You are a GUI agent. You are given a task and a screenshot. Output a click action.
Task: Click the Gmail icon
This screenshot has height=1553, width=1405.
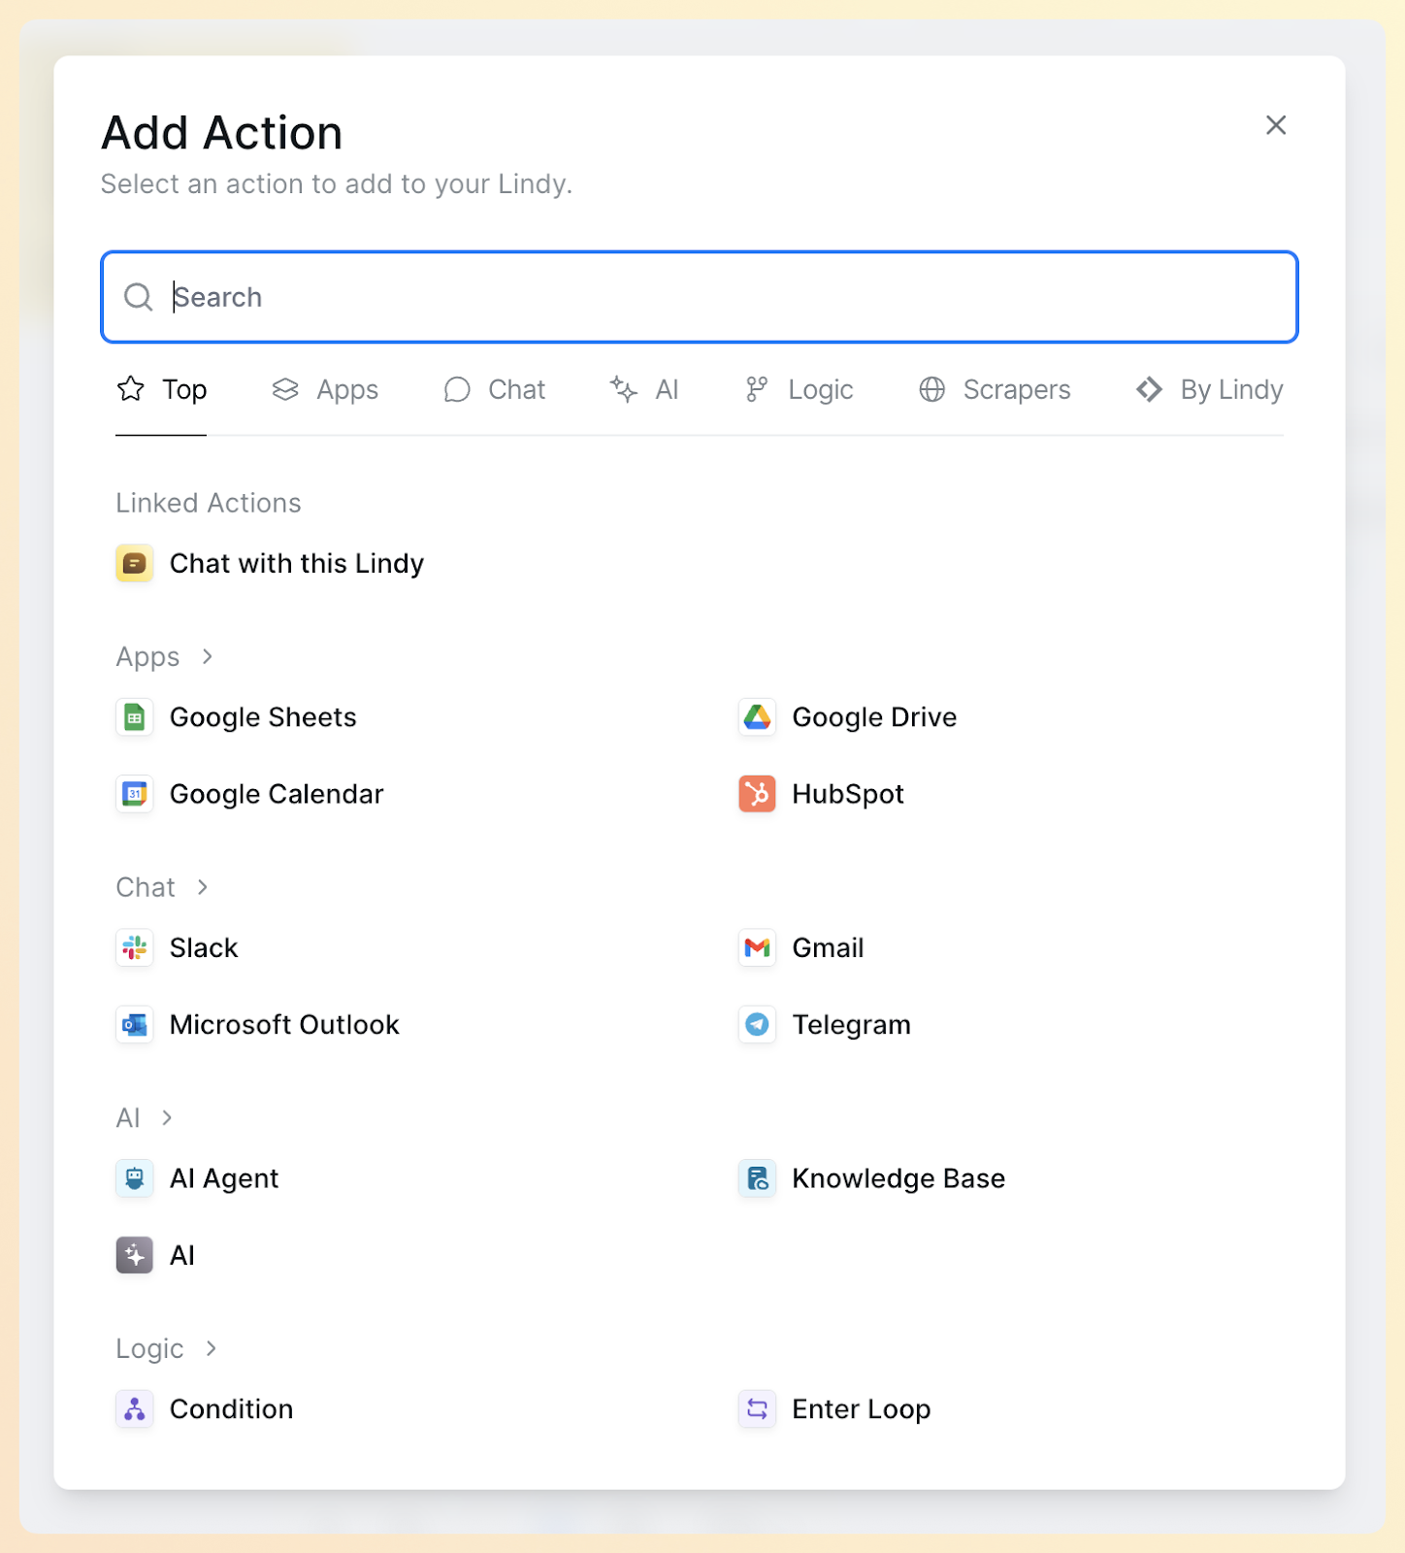[x=757, y=947]
